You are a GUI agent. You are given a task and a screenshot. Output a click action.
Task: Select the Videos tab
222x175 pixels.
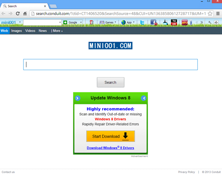(30, 31)
